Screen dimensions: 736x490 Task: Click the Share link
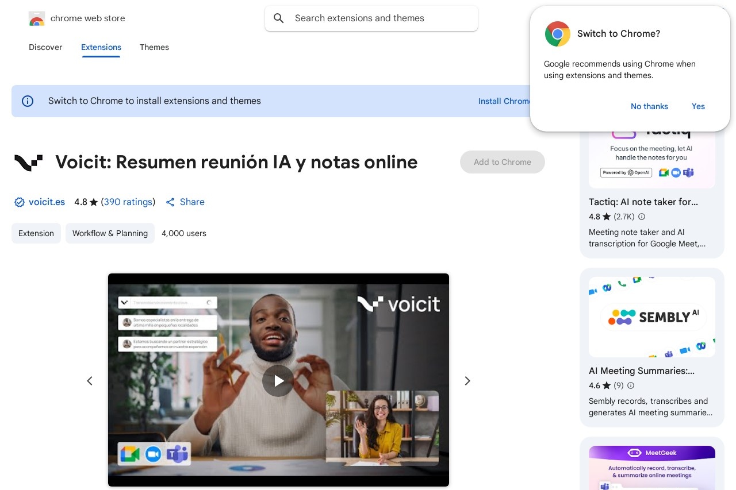point(185,202)
